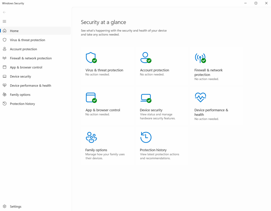The width and height of the screenshot is (271, 211).
Task: Click the Device performance heart tile icon
Action: [200, 97]
